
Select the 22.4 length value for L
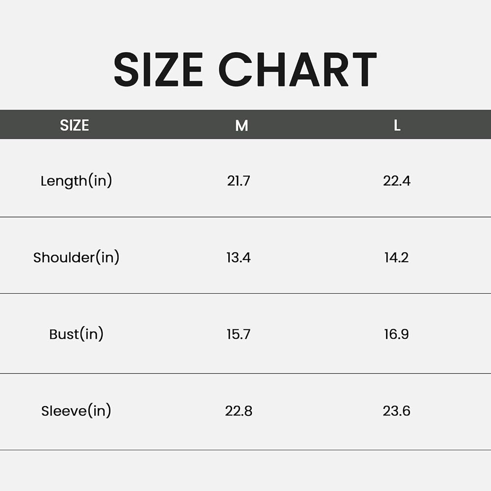click(397, 181)
